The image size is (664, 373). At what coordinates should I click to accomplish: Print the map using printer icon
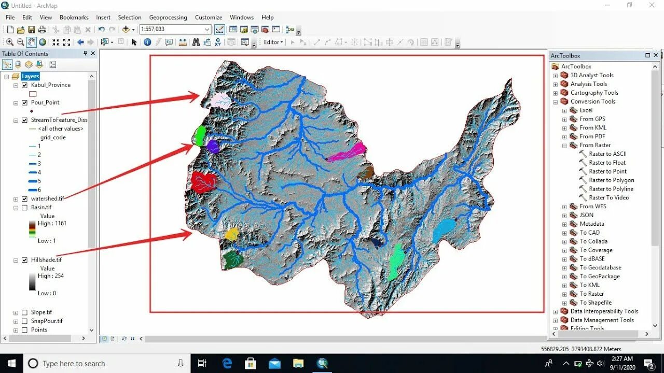pos(41,30)
